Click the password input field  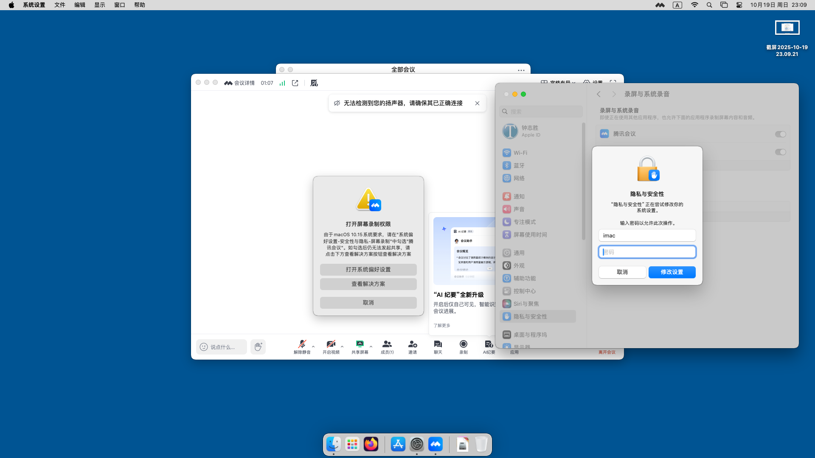point(647,252)
